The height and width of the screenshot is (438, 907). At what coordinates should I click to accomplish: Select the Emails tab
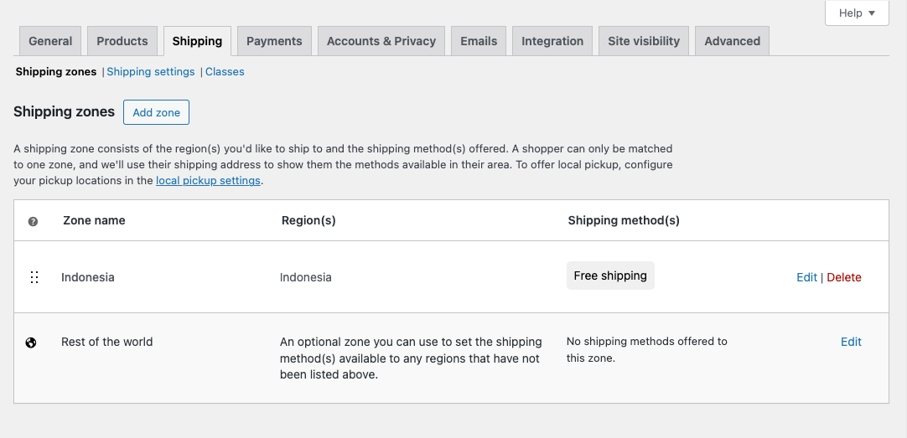pos(479,41)
